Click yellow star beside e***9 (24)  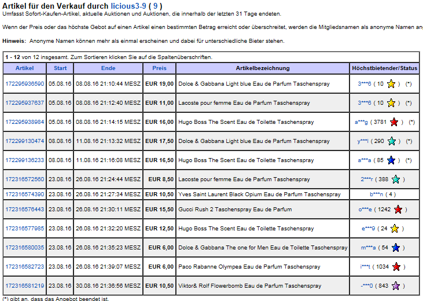pos(395,229)
